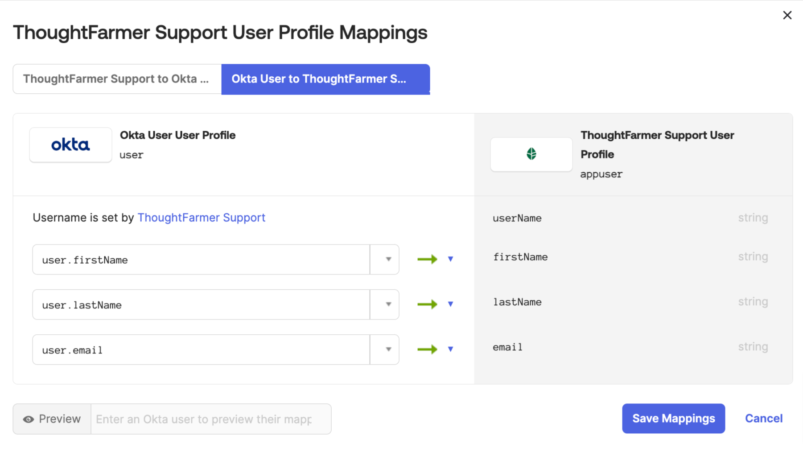Click the green arrow for firstName mapping
Screen dimensions: 803x465
pos(427,259)
